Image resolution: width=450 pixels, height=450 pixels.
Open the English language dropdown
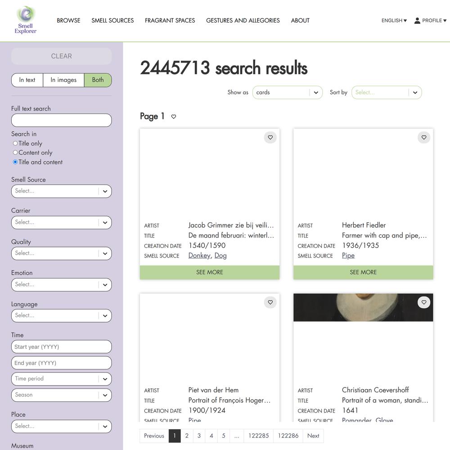point(394,20)
